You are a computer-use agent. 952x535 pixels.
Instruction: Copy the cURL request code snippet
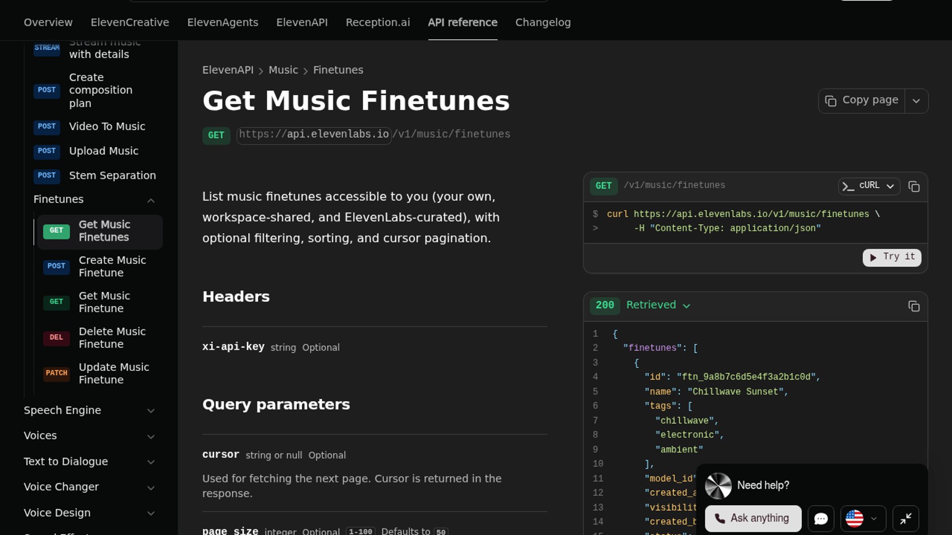point(914,186)
